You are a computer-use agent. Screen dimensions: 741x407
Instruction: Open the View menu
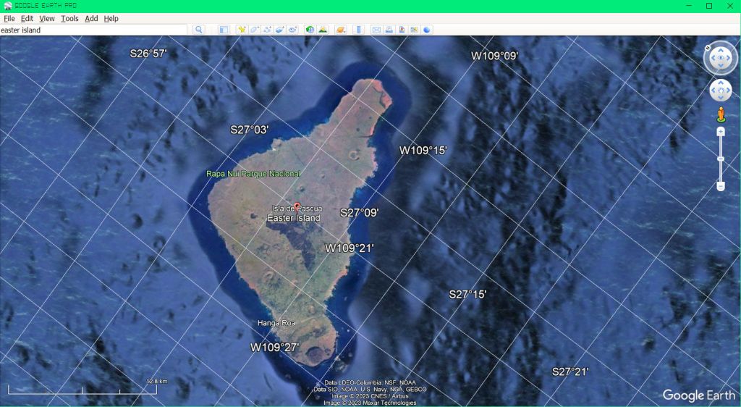tap(47, 18)
